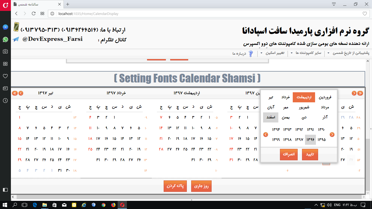The height and width of the screenshot is (209, 372).
Task: Click the تایید button to confirm selection
Action: tap(310, 154)
